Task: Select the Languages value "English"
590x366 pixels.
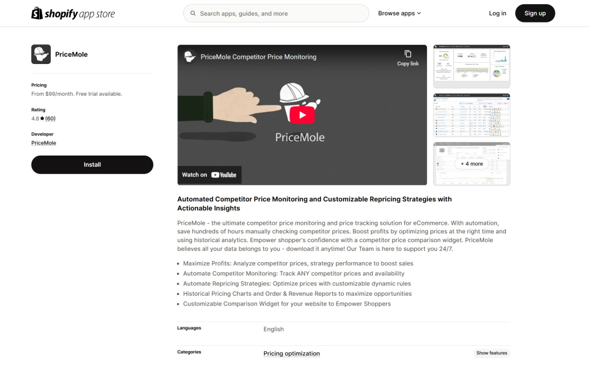Action: coord(274,329)
